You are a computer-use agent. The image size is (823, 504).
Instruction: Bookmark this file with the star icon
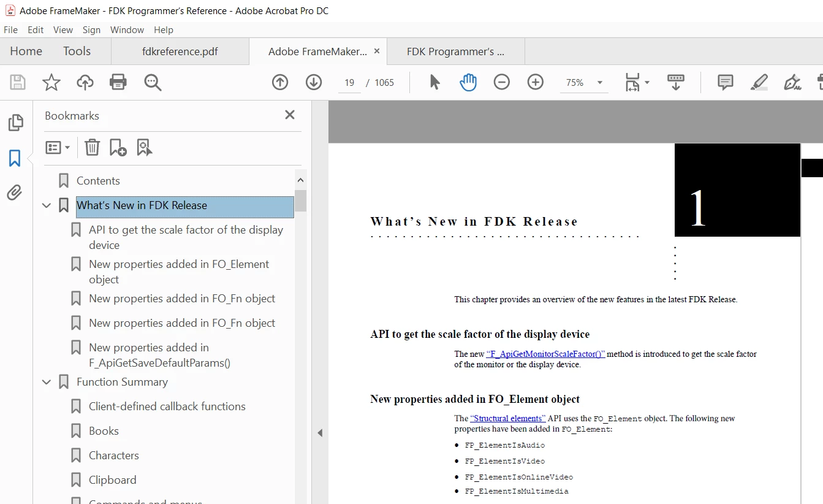pyautogui.click(x=51, y=82)
